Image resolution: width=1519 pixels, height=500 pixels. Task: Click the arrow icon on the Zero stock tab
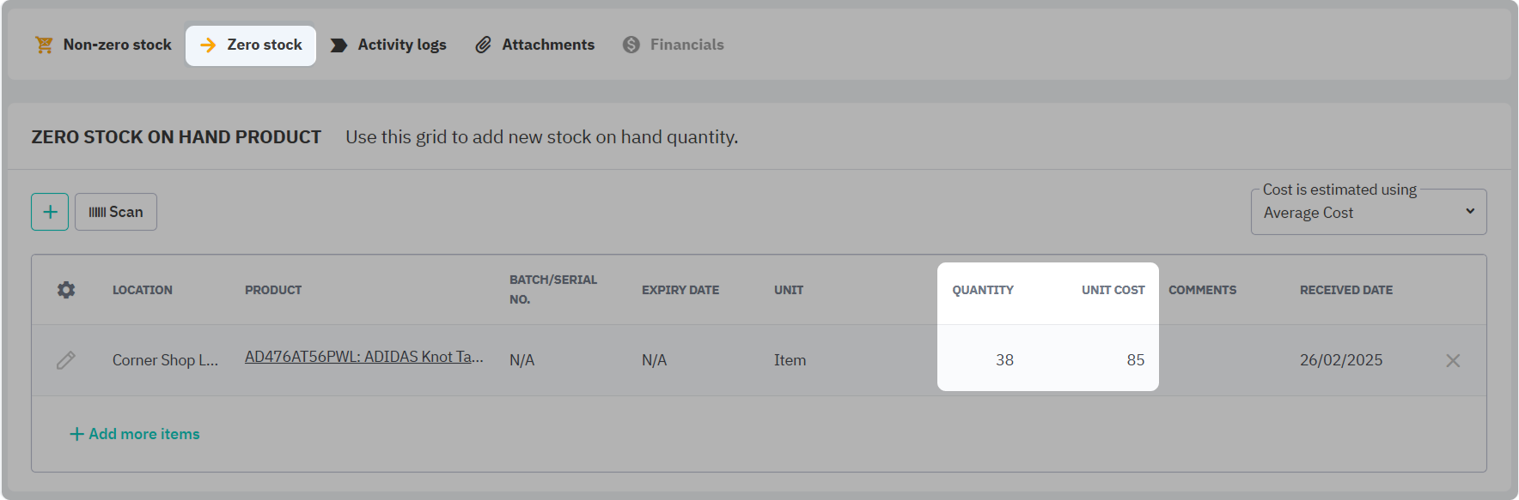pos(207,45)
